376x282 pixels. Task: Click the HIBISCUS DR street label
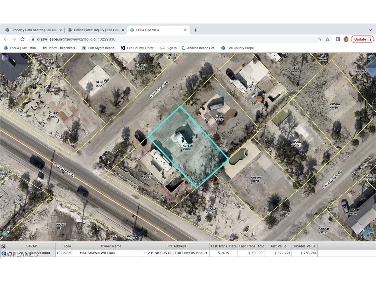[159, 90]
